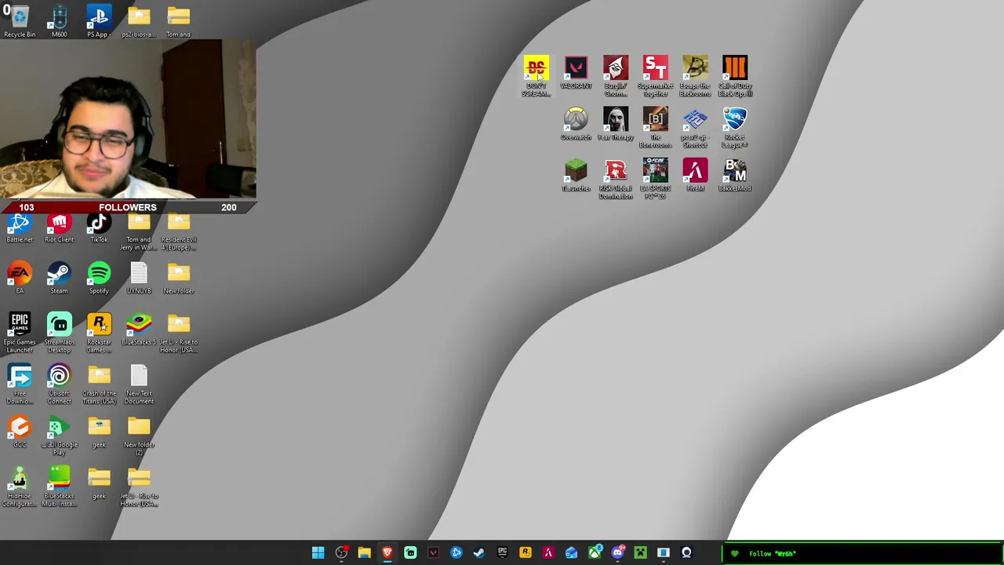Select the ps2-bios folder on desktop
The height and width of the screenshot is (565, 1004).
[139, 21]
